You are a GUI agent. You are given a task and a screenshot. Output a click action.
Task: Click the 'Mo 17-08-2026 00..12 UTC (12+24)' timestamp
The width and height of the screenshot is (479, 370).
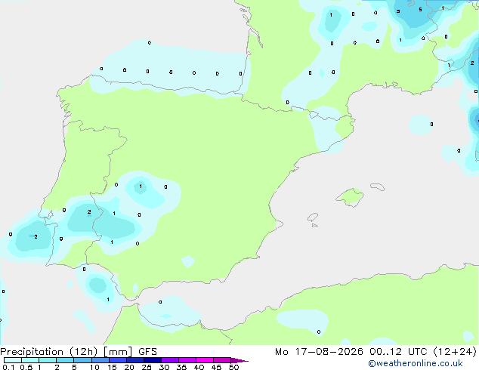375,352
